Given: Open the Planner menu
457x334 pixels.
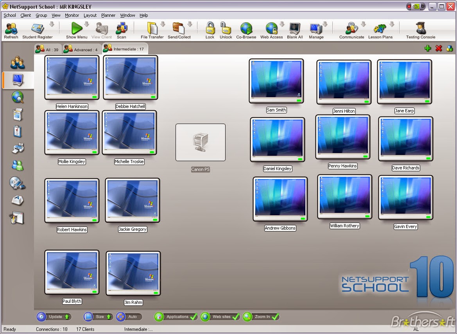Looking at the screenshot, I should pos(108,15).
